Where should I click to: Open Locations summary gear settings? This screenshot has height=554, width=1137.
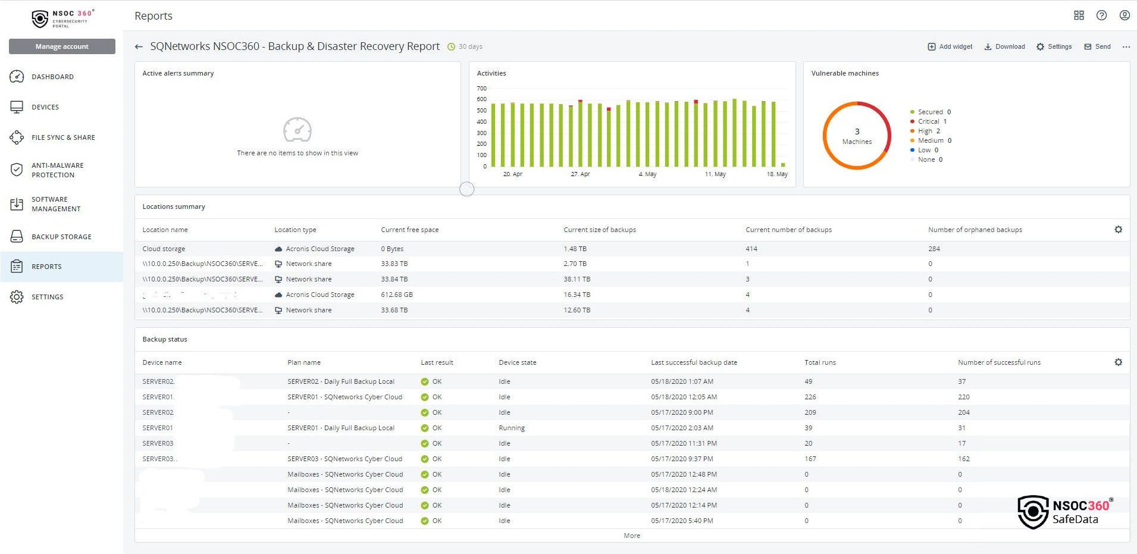click(1118, 230)
